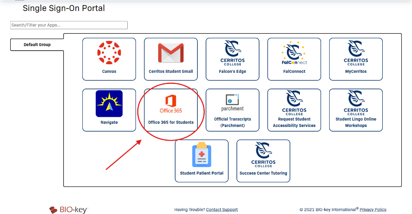Viewport: 412px width, 214px height.
Task: Click Request Student Accessibility Services label
Action: tap(294, 122)
